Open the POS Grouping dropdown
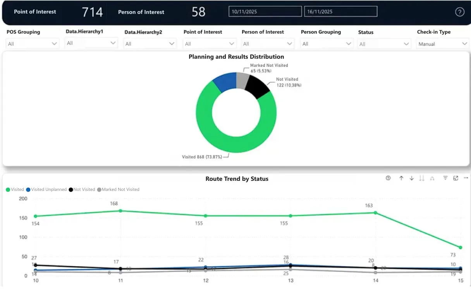This screenshot has width=471, height=289. pos(33,44)
